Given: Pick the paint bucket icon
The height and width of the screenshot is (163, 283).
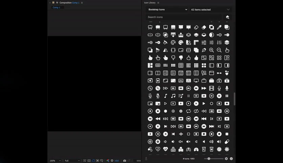Looking at the screenshot, I should click(x=165, y=42).
